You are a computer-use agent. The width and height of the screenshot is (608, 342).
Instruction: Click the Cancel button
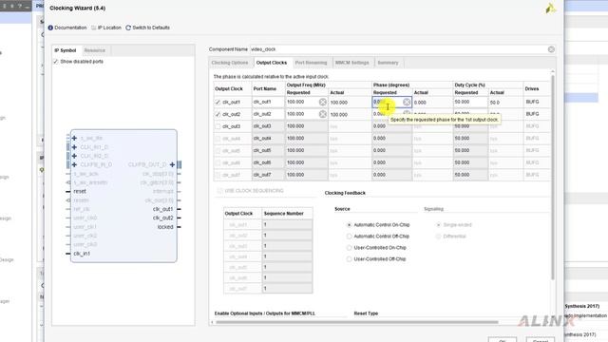pyautogui.click(x=541, y=340)
